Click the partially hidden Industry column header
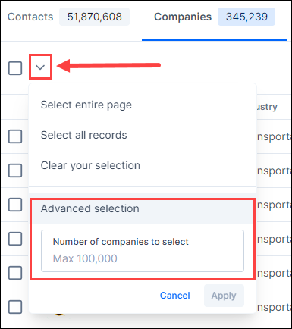This screenshot has width=292, height=329. click(267, 107)
